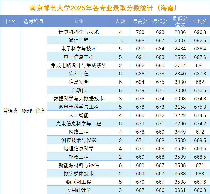The height and width of the screenshot is (194, 210).
Task: Click average score 686.4
Action: [200, 49]
